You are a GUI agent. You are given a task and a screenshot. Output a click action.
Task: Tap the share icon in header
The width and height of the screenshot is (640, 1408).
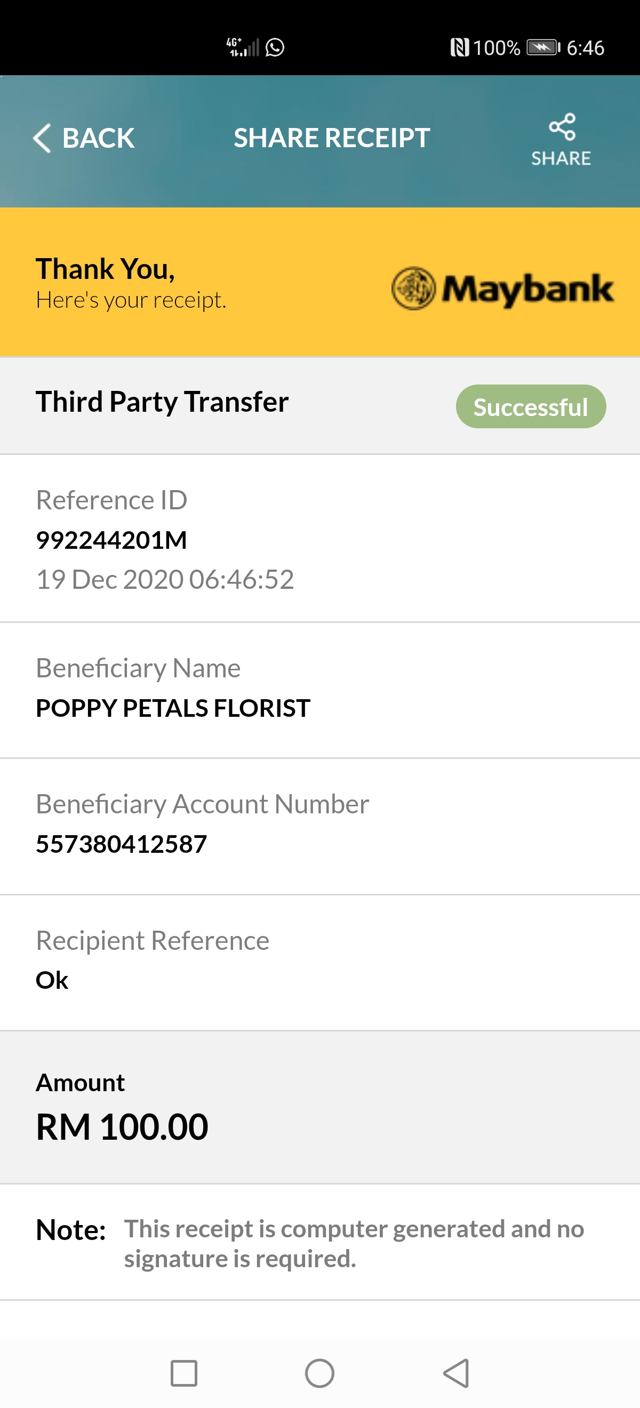[x=562, y=127]
